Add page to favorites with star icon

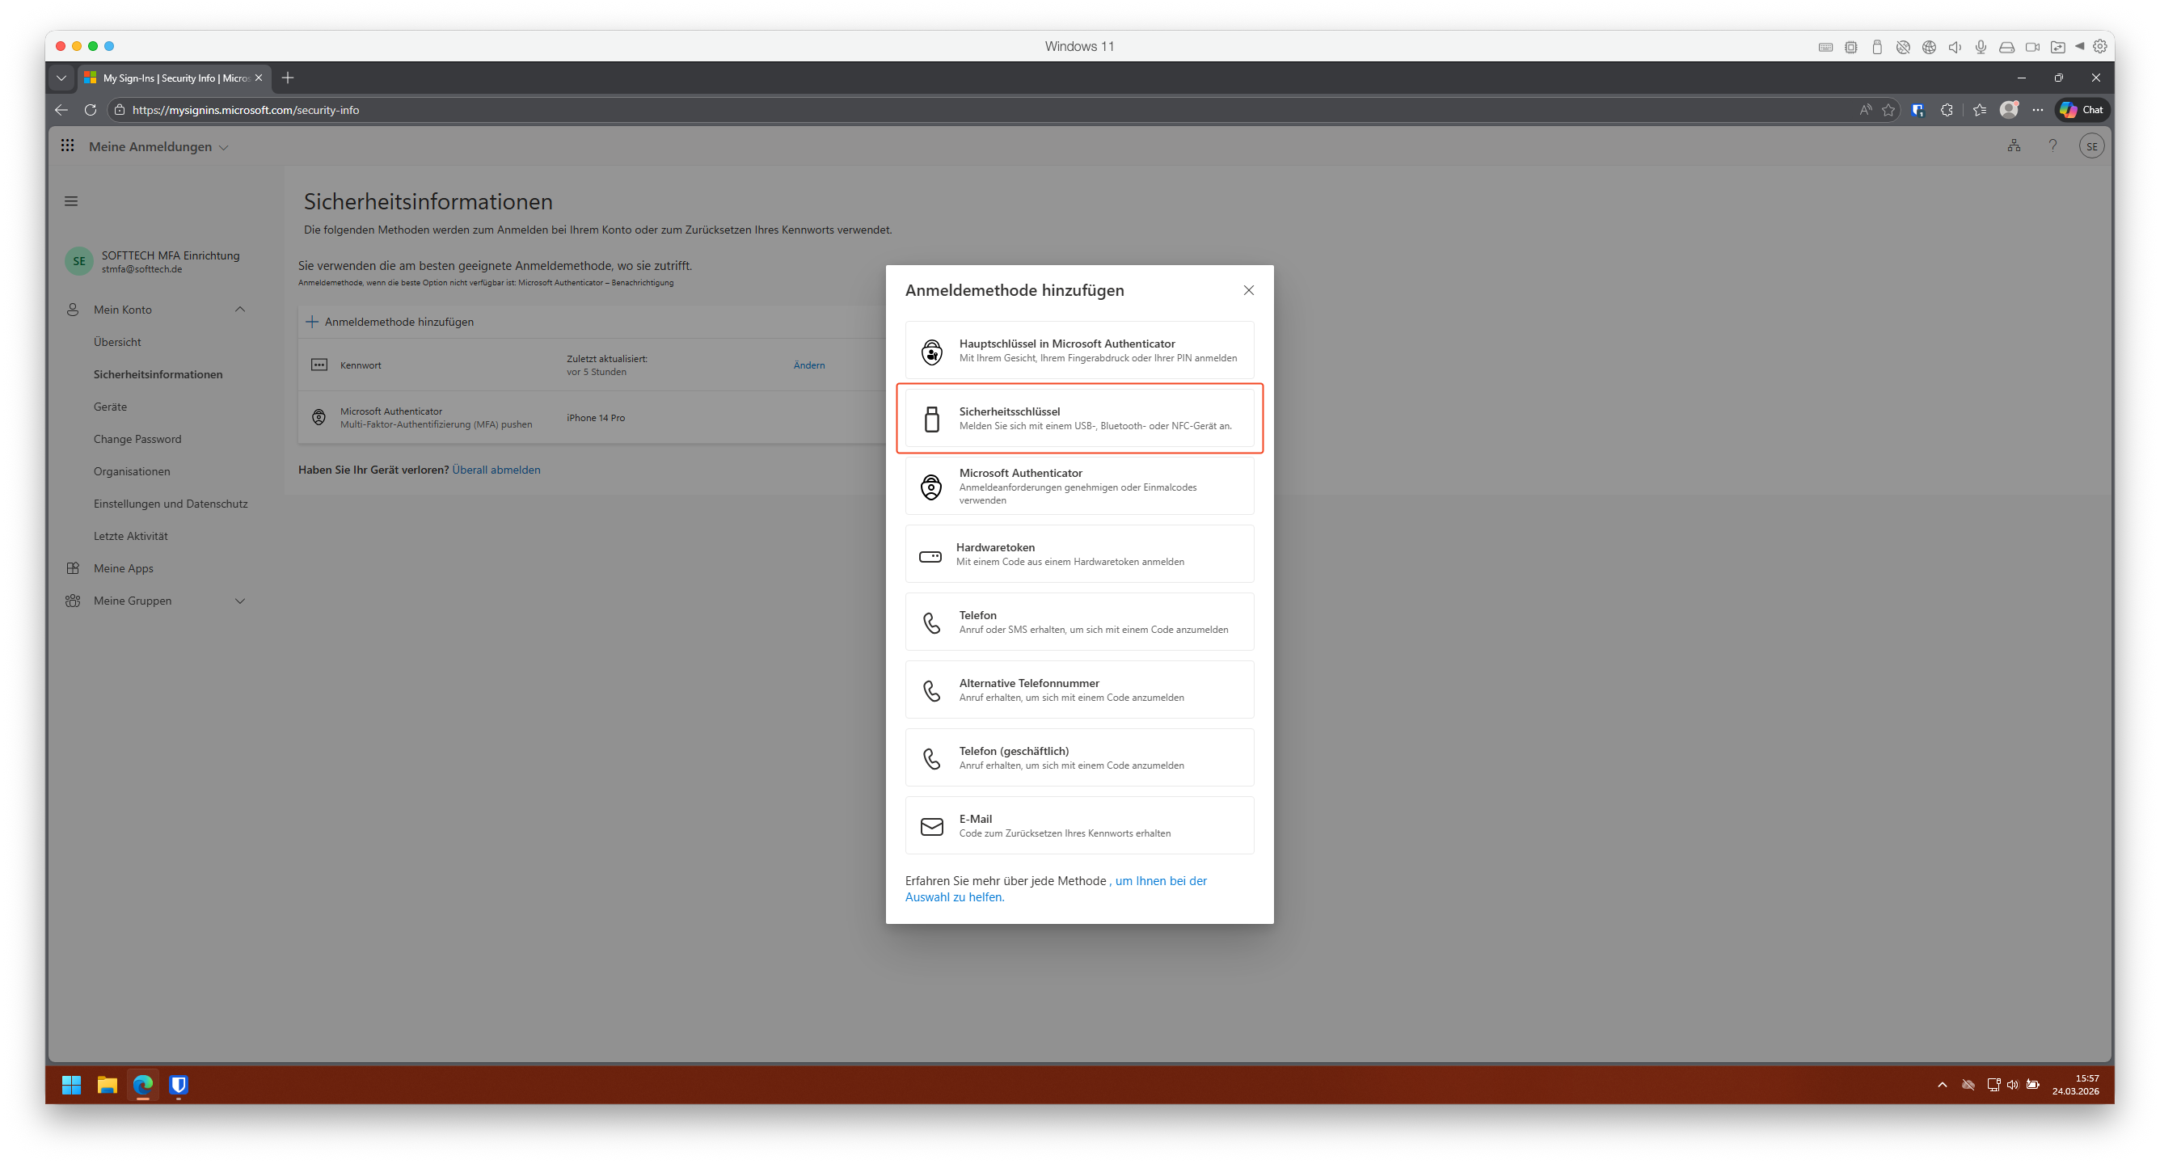pos(1888,110)
